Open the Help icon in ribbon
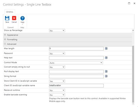The height and width of the screenshot is (107, 138). click(22, 18)
